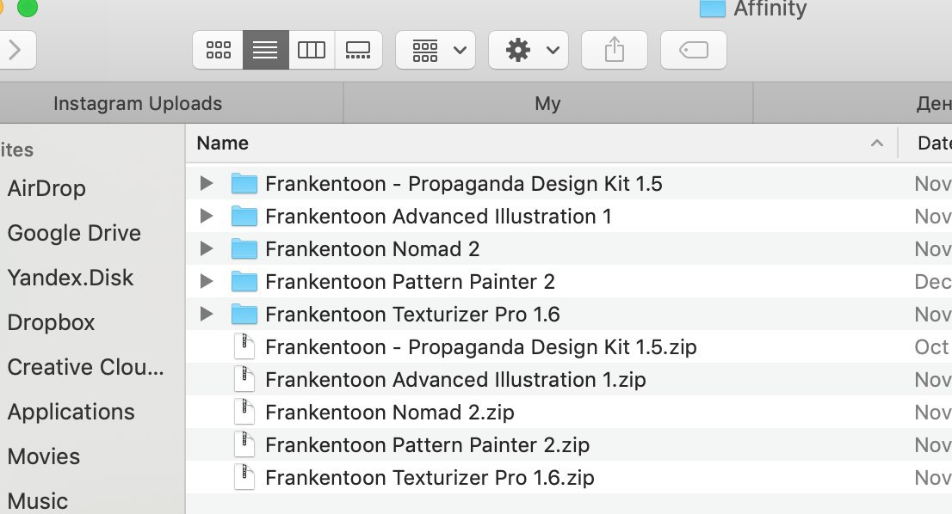Click folder icon of Texturizer Pro 1.6

pyautogui.click(x=244, y=315)
